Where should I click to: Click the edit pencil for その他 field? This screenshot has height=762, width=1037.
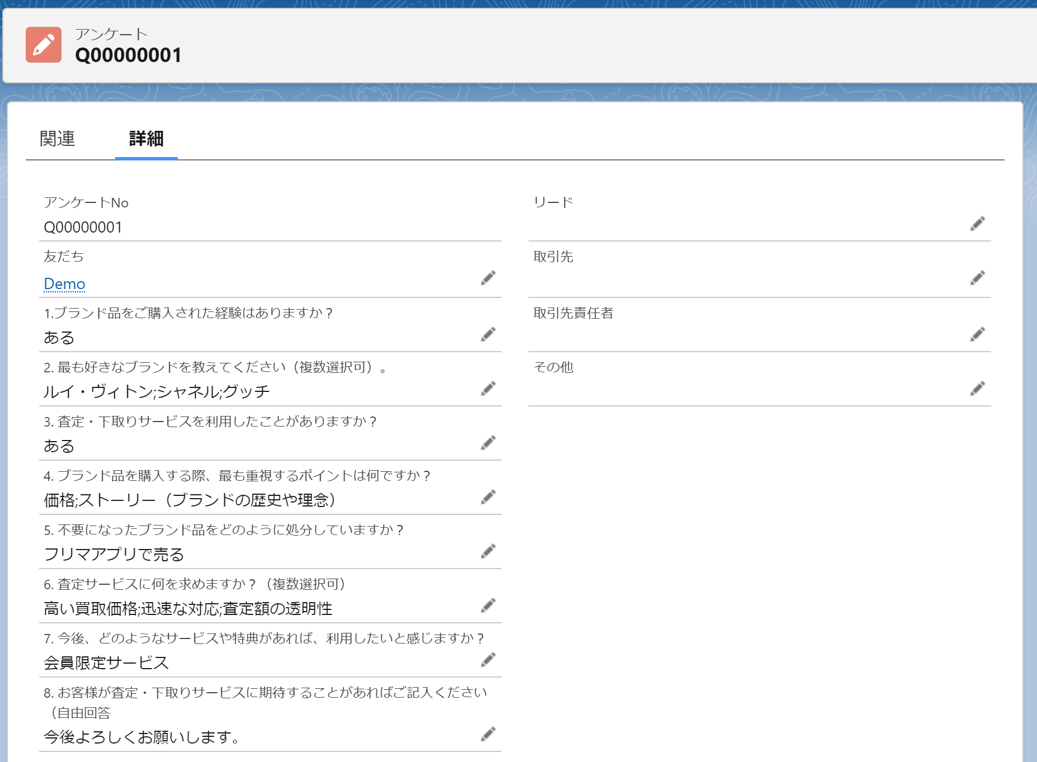977,389
